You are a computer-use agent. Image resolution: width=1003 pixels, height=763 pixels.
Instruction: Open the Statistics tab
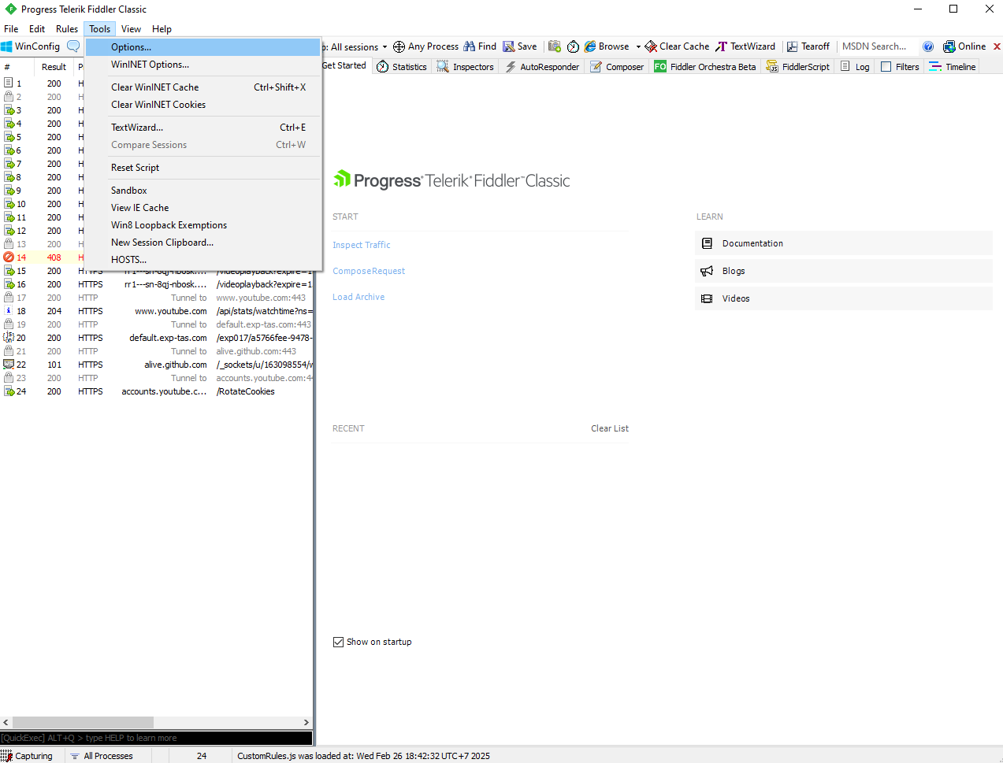402,67
